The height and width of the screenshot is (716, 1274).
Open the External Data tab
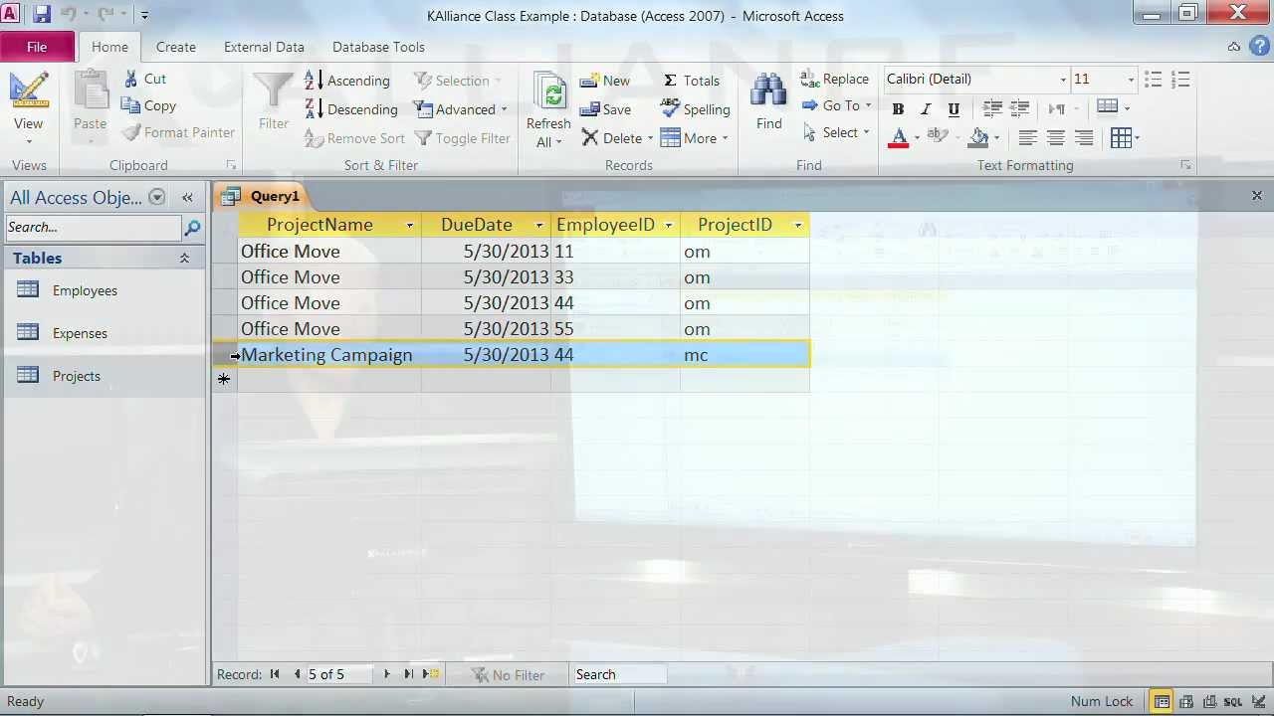pos(264,47)
